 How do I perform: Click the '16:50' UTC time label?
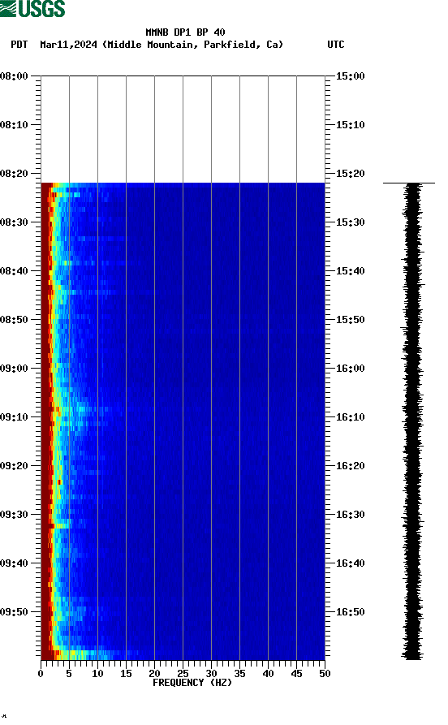click(x=350, y=612)
